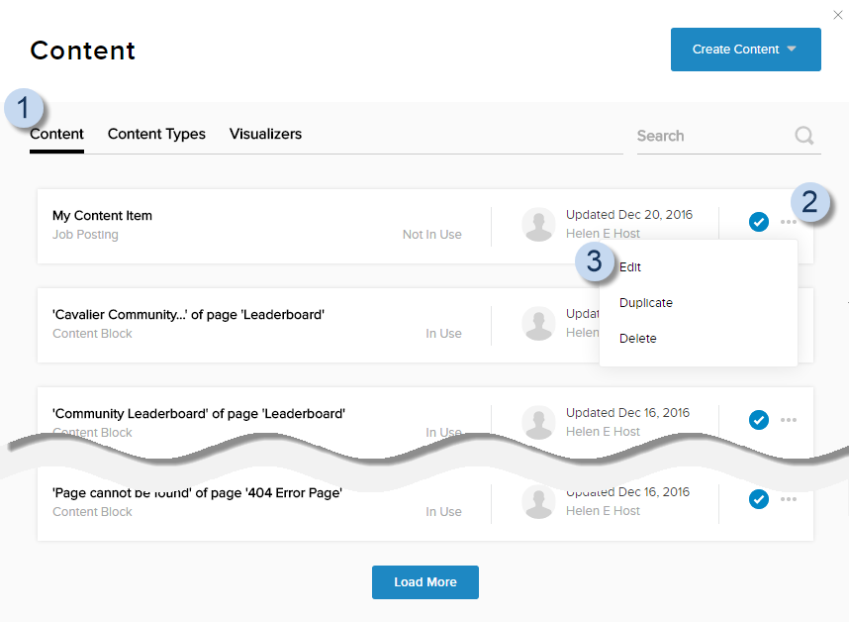This screenshot has width=849, height=622.
Task: Open ellipsis menu for '404 Error Page' item
Action: pos(789,499)
